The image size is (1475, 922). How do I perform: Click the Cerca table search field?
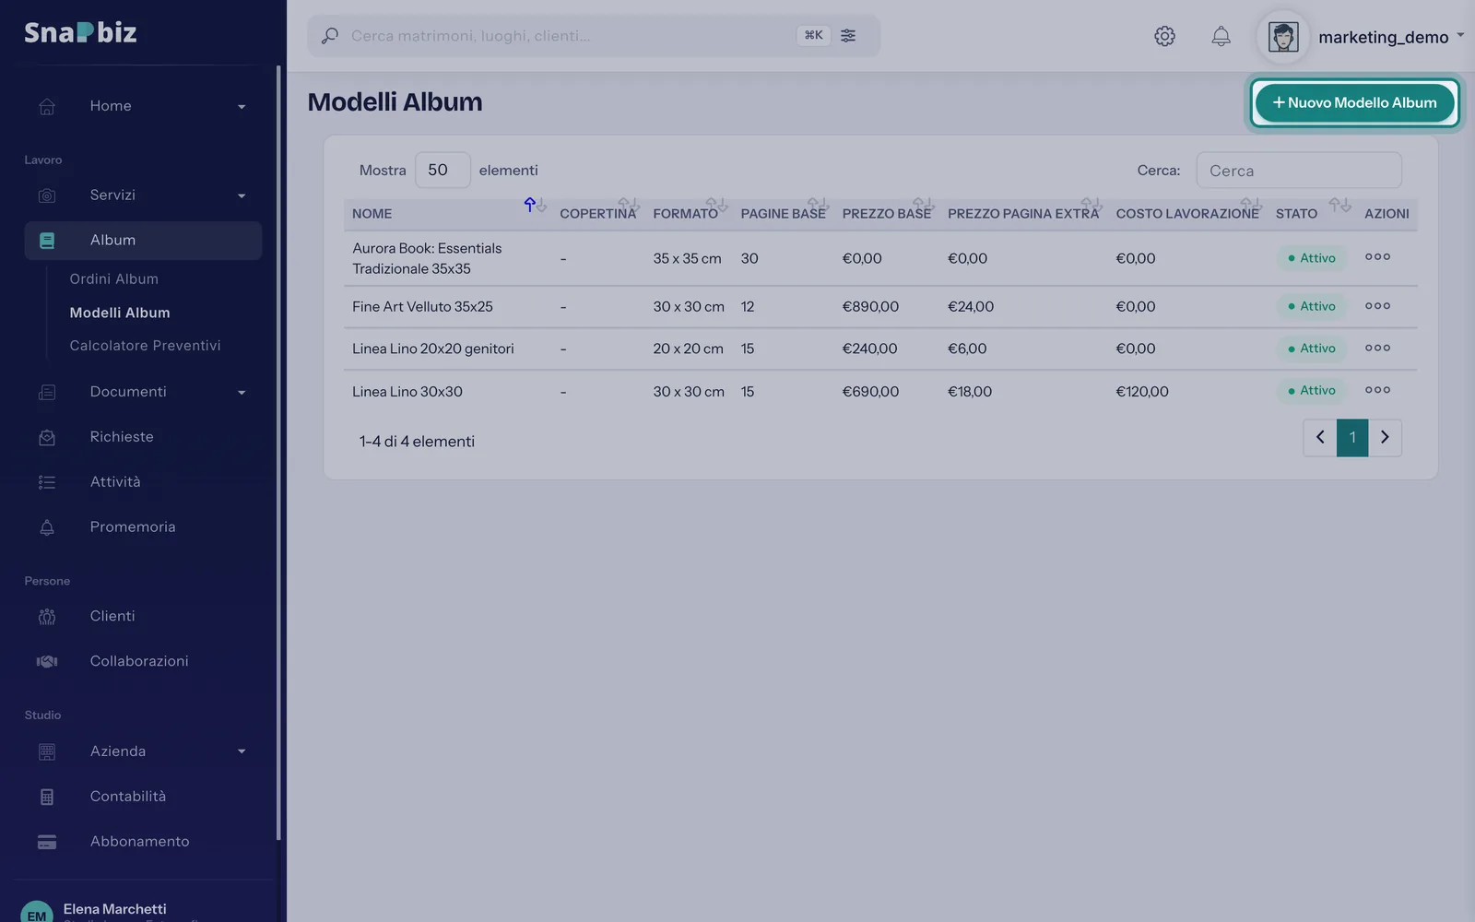pos(1299,171)
